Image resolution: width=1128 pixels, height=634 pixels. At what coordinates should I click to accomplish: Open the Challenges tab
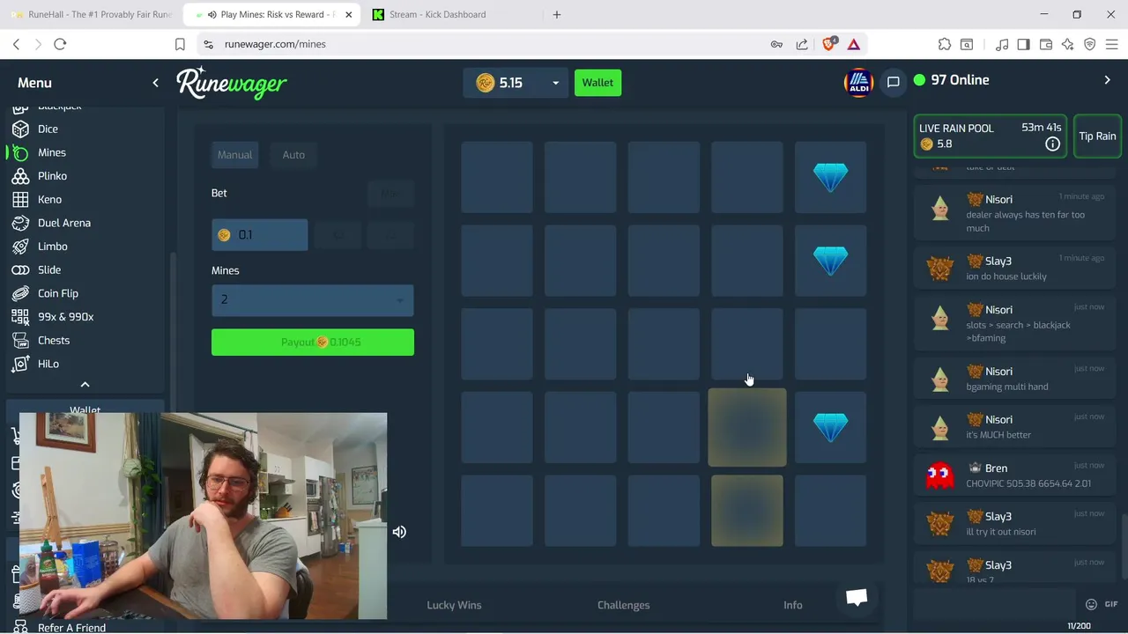[623, 605]
